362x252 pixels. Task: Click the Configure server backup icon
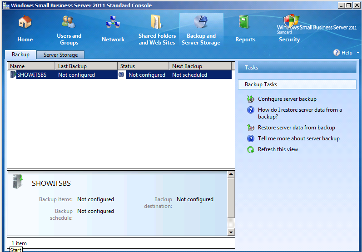click(250, 99)
